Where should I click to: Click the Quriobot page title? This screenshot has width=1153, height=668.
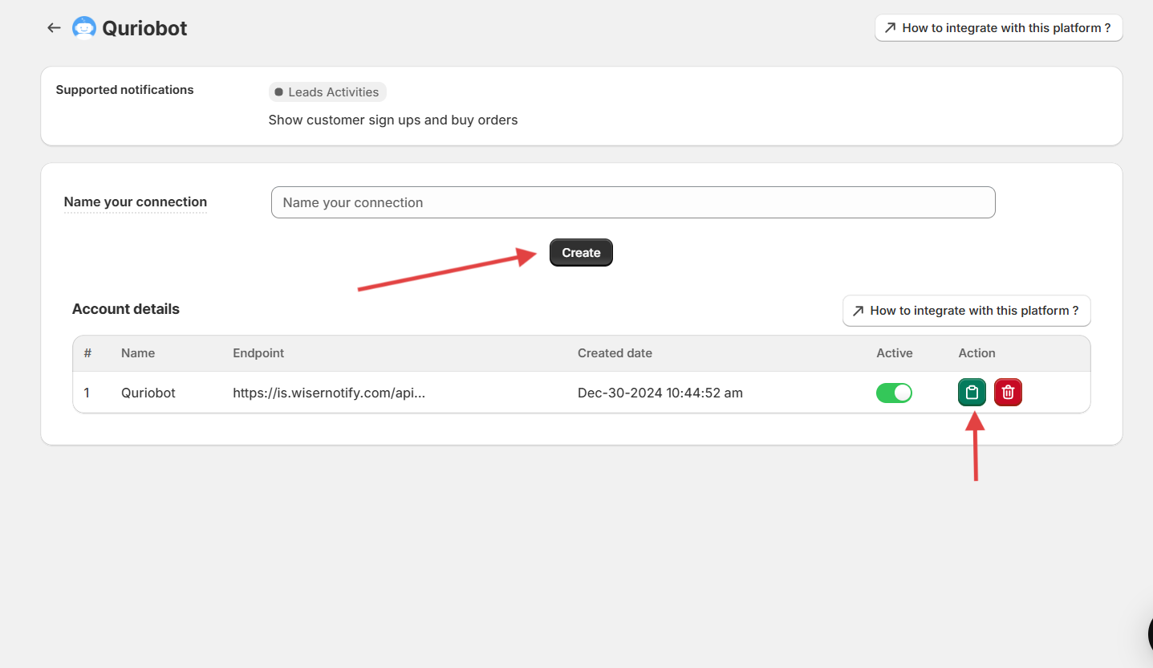coord(144,28)
